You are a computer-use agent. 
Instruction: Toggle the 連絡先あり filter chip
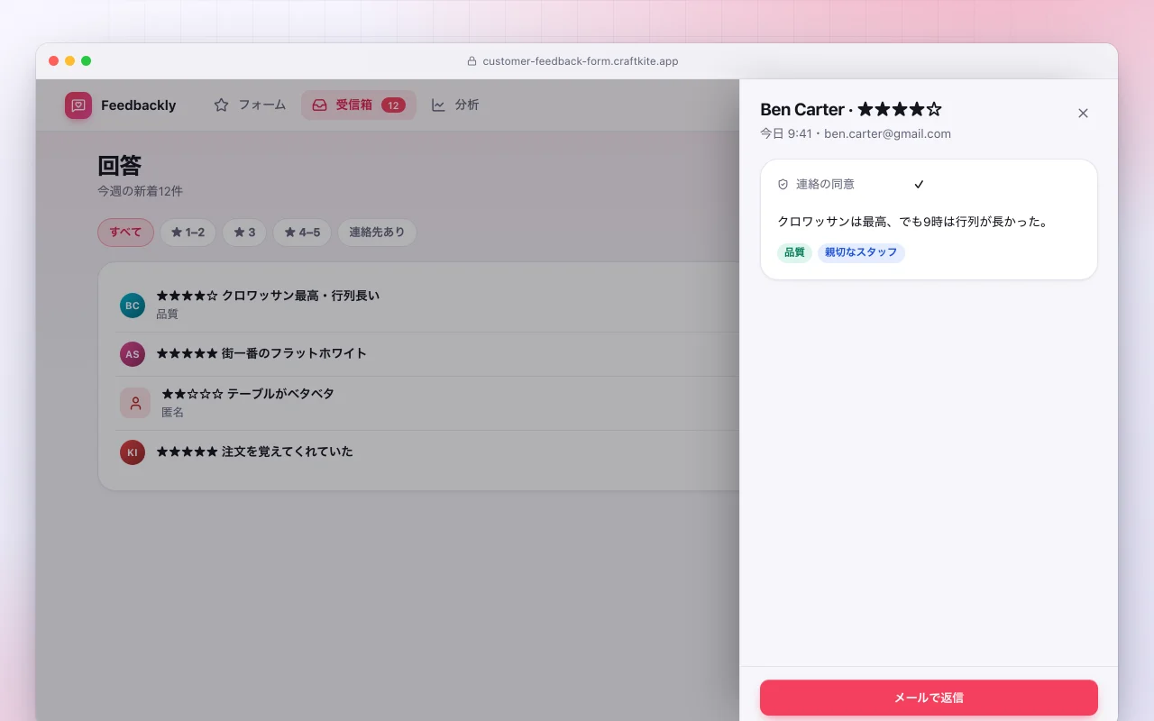[377, 233]
